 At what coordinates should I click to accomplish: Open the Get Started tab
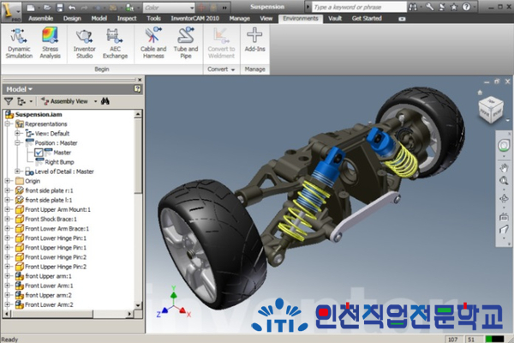367,18
